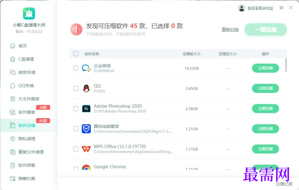Click the Google Chrome name text

point(110,167)
